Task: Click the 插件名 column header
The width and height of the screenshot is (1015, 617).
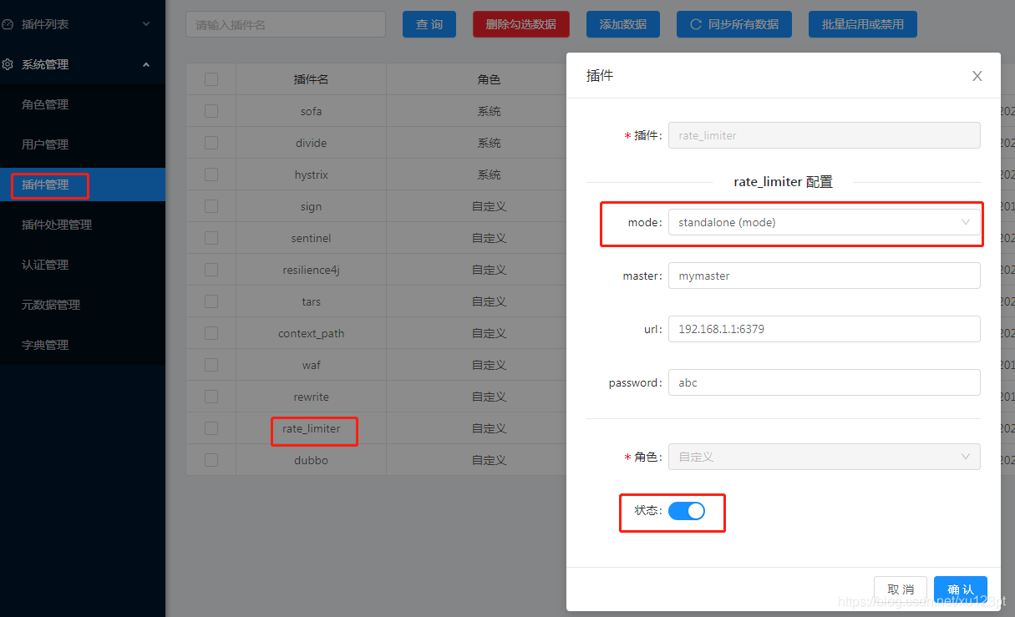Action: [312, 79]
